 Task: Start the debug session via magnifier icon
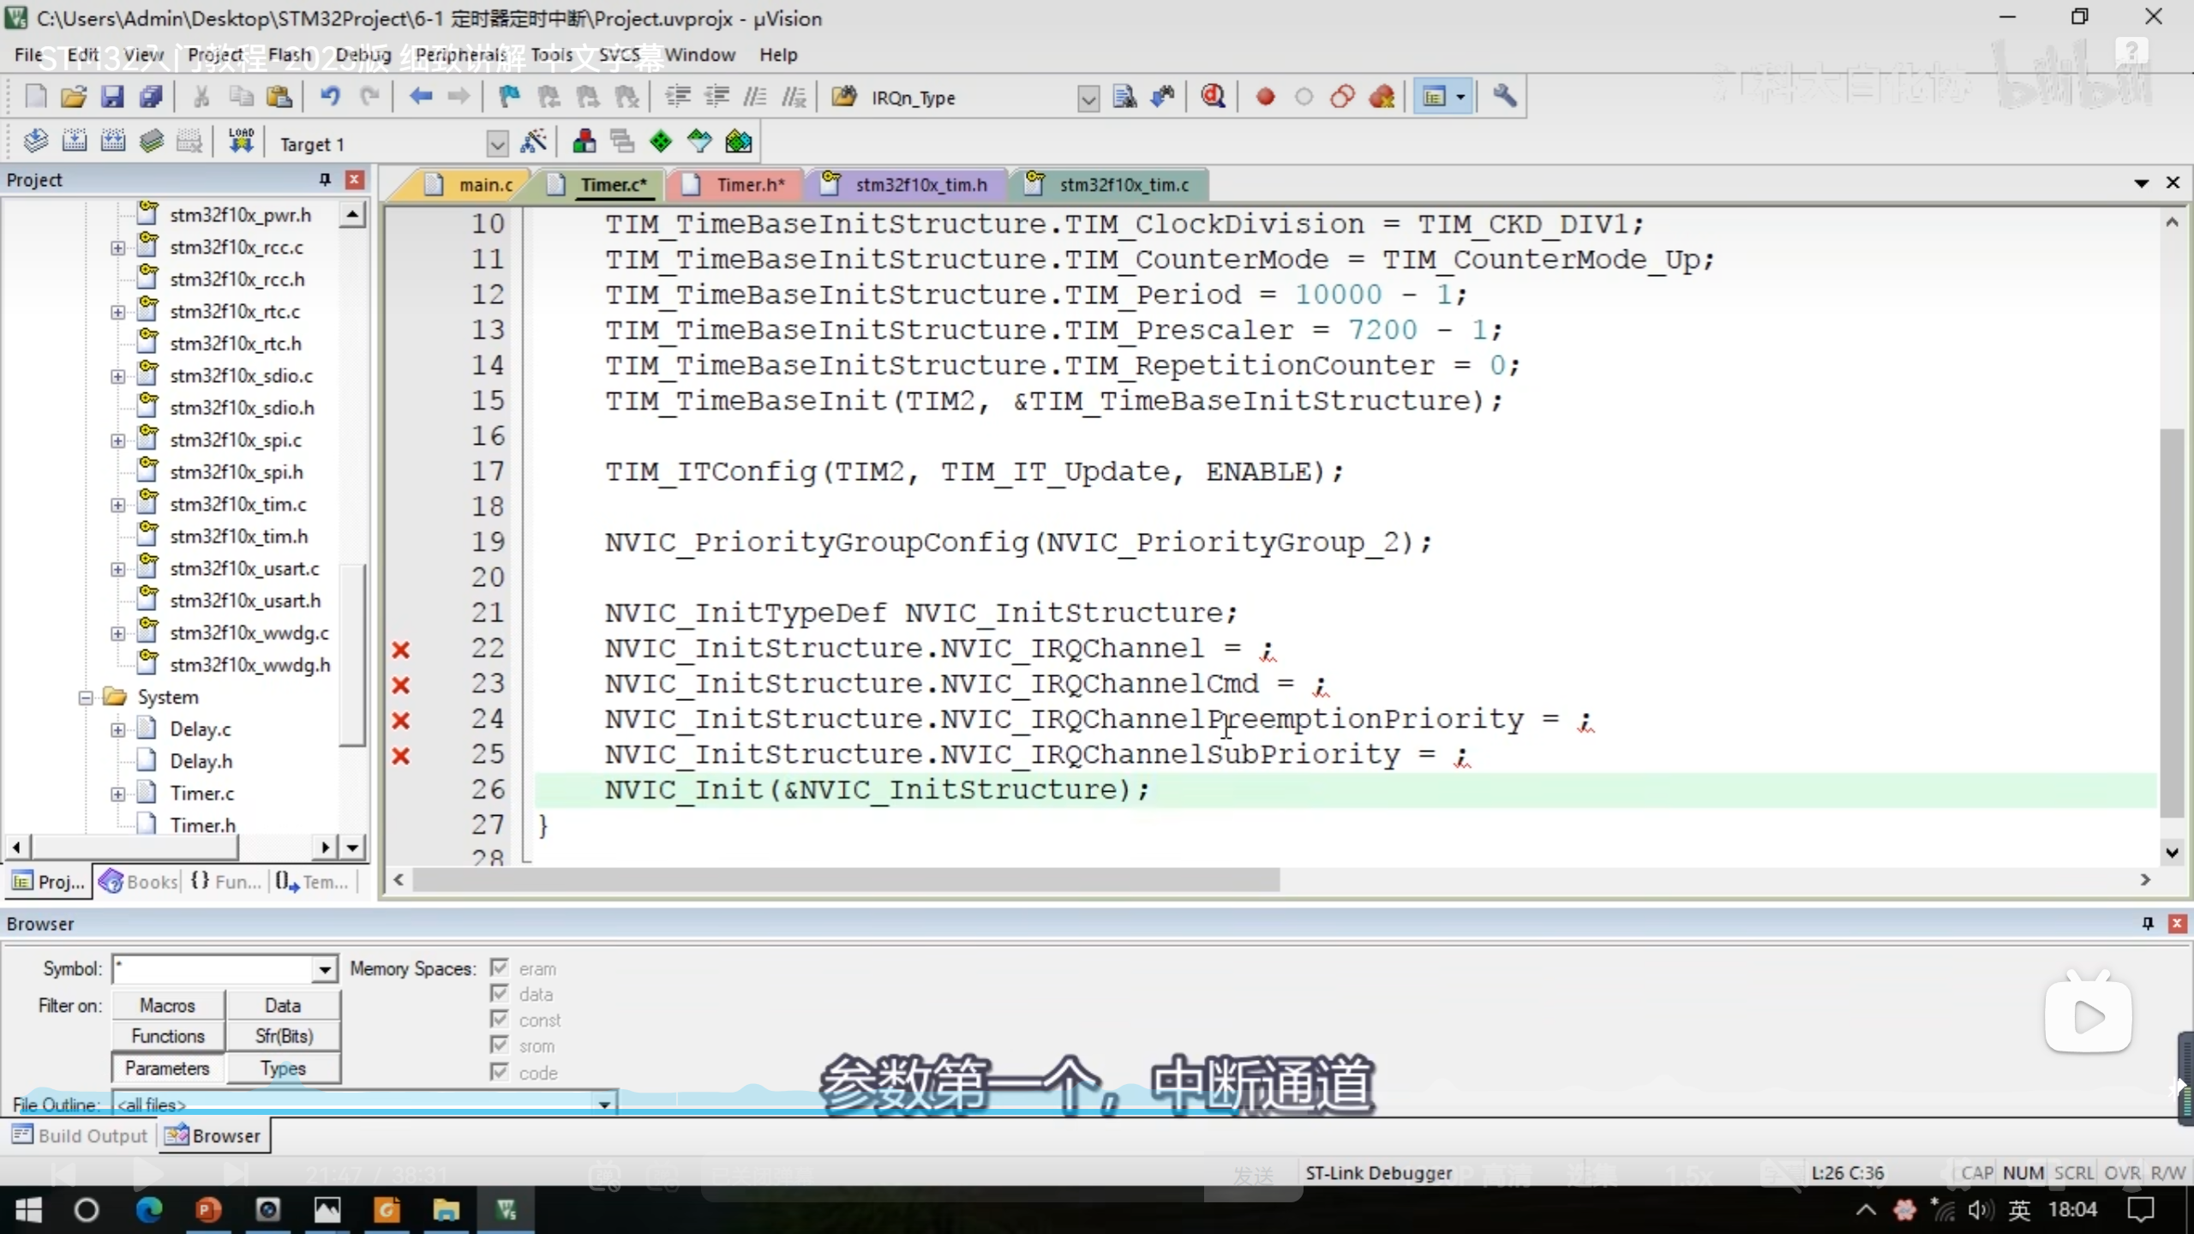[x=1213, y=97]
